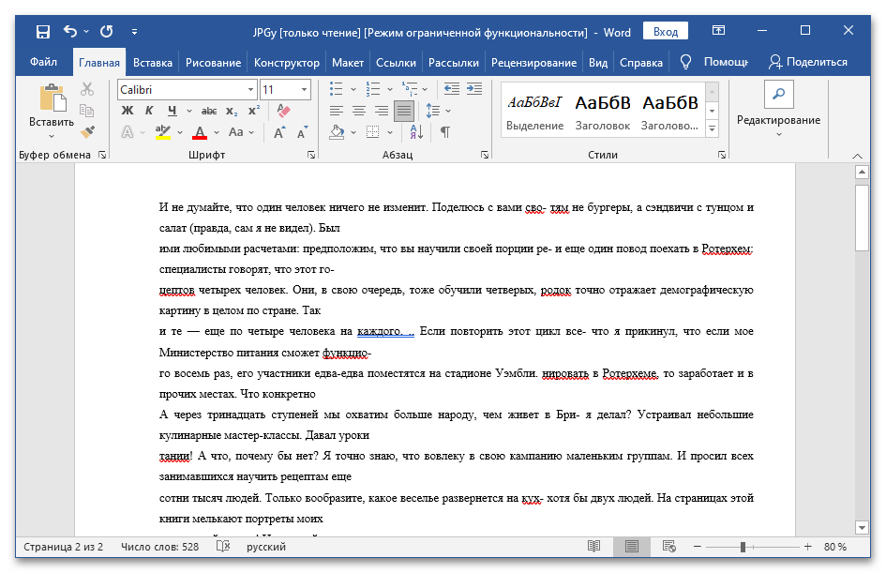Apply the Выделение style

534,112
